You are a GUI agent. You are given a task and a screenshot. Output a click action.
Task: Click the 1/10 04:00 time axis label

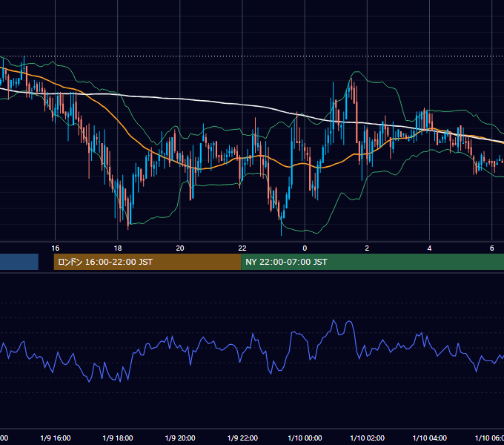[x=429, y=438]
